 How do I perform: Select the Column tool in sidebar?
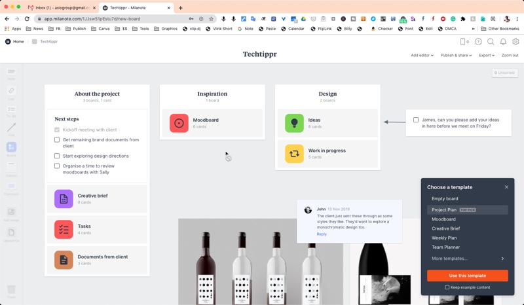coord(11,169)
